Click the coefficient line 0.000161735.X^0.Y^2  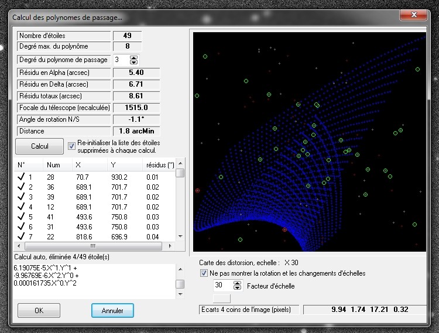tap(45, 283)
